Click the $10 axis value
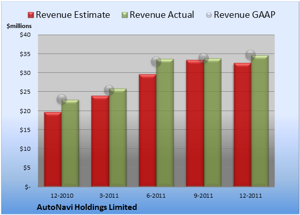The image size is (300, 215). 26,149
